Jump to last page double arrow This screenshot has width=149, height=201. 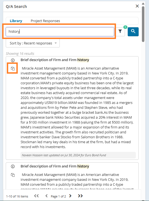click(81, 196)
